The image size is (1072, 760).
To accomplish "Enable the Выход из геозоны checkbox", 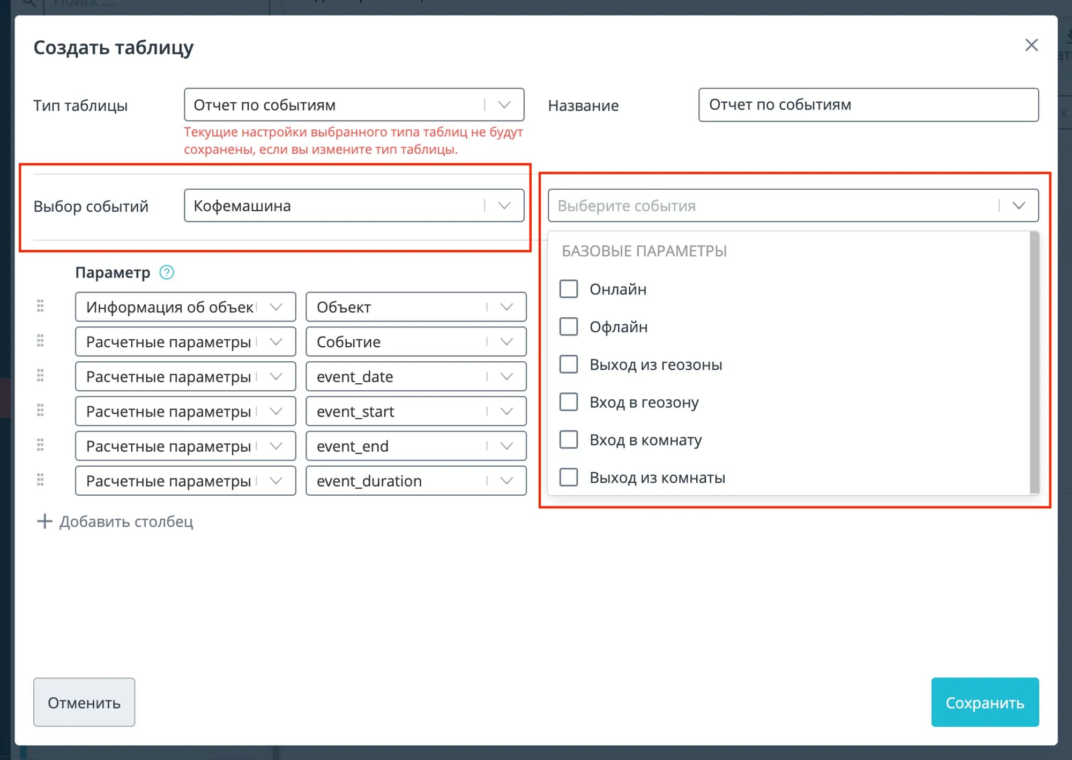I will tap(569, 364).
